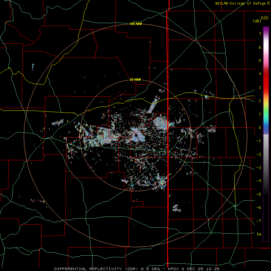
Task: Click the positive 1 value on the scale
Action: tap(260, 114)
